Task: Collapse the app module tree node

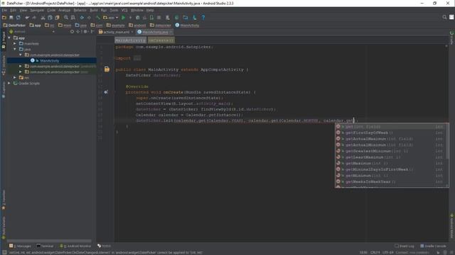Action: tap(9, 38)
